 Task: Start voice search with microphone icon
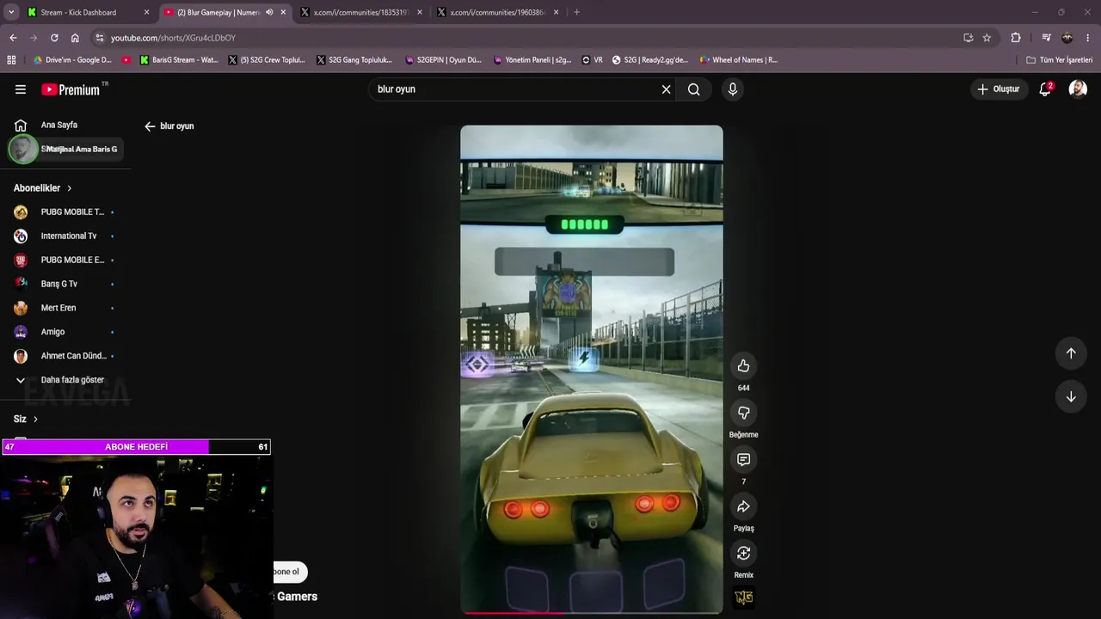pyautogui.click(x=732, y=89)
